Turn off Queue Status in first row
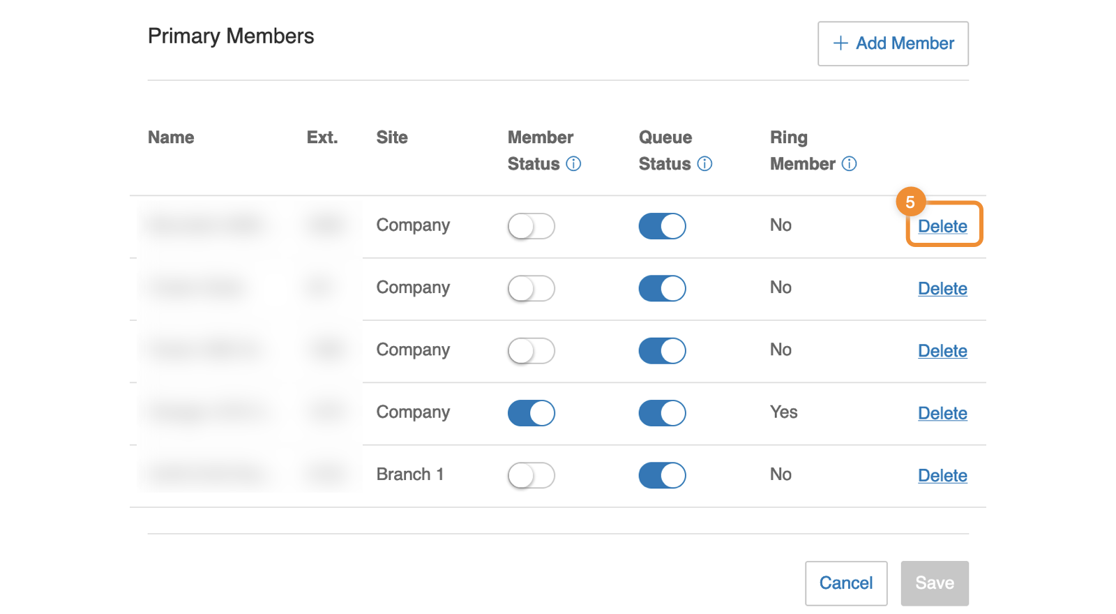 click(x=662, y=226)
